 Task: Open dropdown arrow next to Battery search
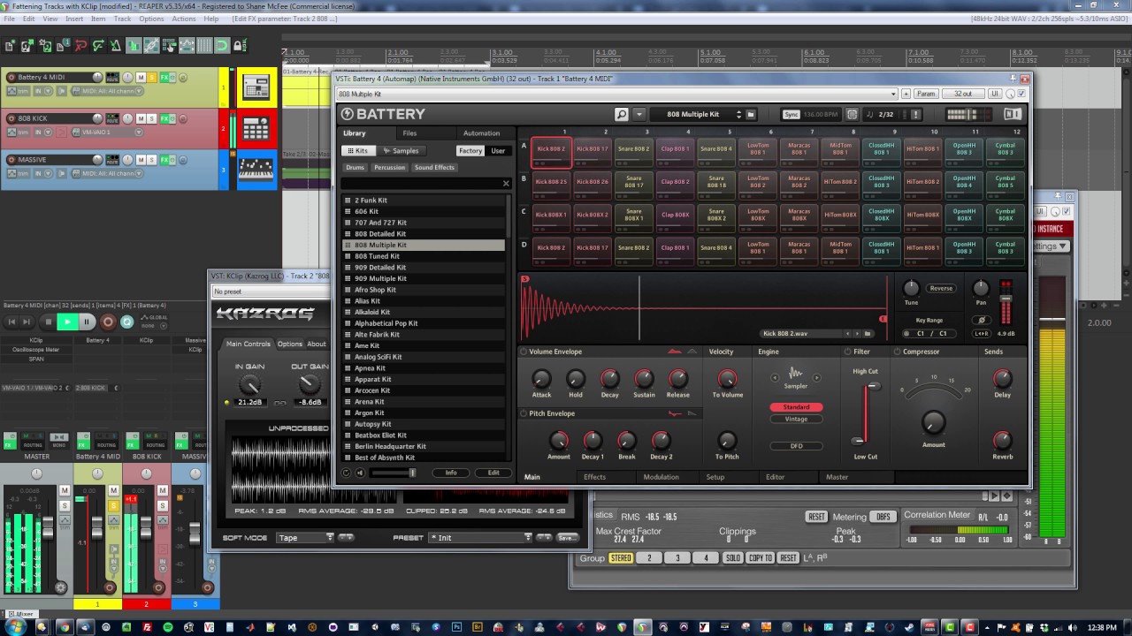click(639, 114)
